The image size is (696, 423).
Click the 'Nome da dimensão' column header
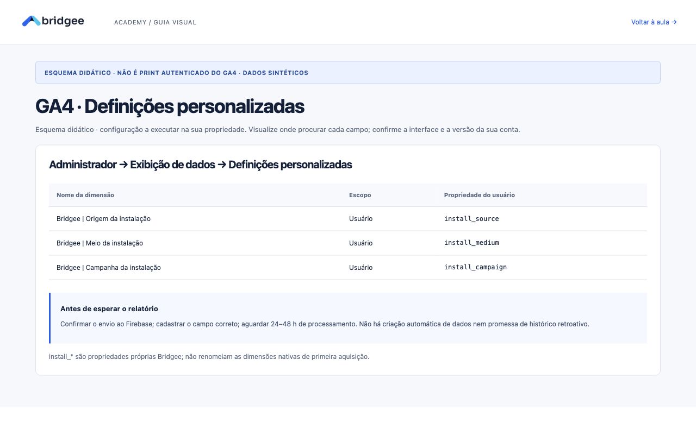tap(85, 195)
